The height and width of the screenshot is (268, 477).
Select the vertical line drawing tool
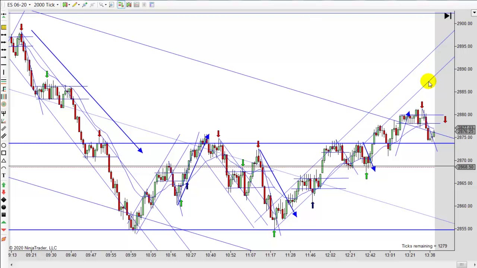click(4, 72)
